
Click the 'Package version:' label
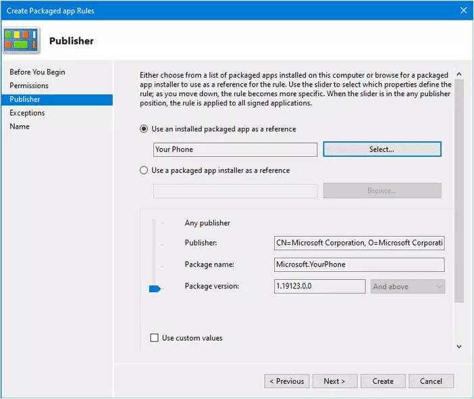tap(212, 286)
